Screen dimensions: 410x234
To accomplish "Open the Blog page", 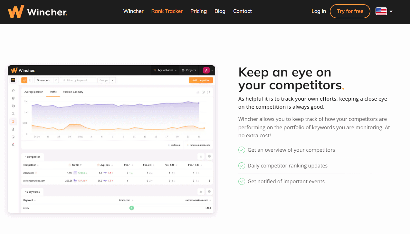I will 220,11.
